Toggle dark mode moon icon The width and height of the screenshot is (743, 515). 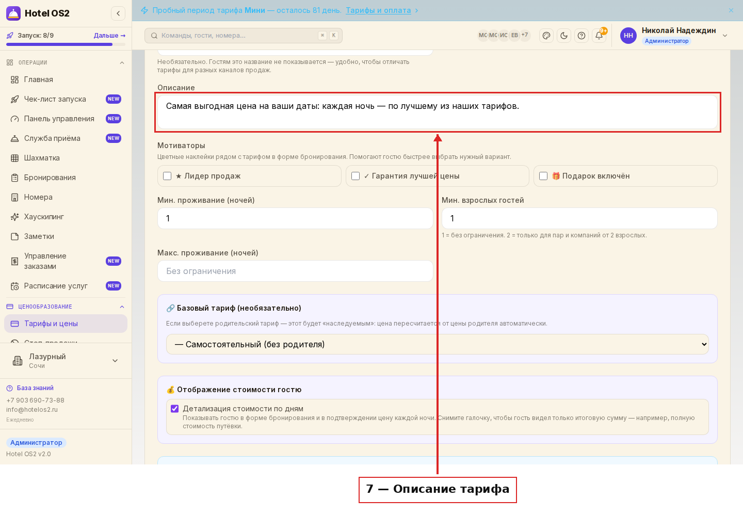564,36
